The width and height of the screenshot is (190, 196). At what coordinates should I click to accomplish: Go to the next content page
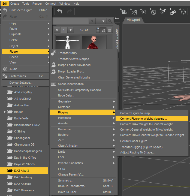71,30
